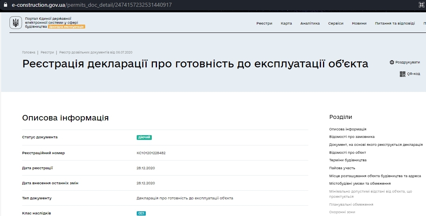Click the діючий status badge
426x216 pixels.
[144, 138]
